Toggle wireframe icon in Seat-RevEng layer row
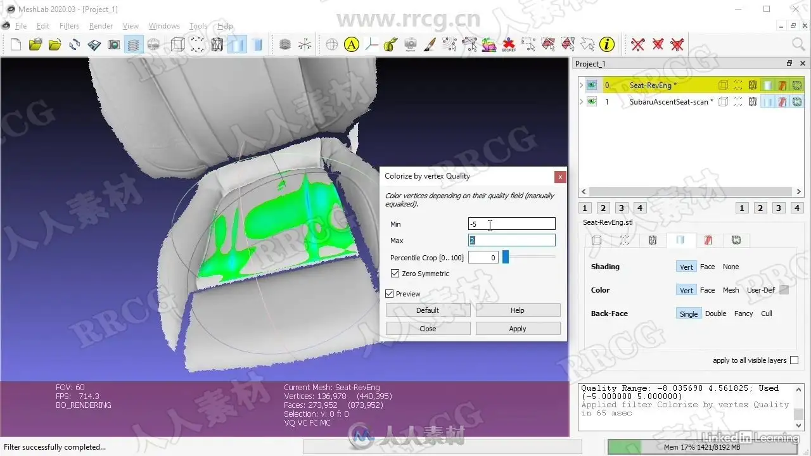The image size is (811, 456). (x=753, y=85)
